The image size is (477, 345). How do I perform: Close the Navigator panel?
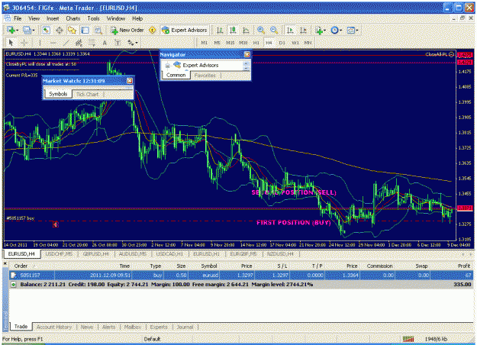[x=247, y=54]
